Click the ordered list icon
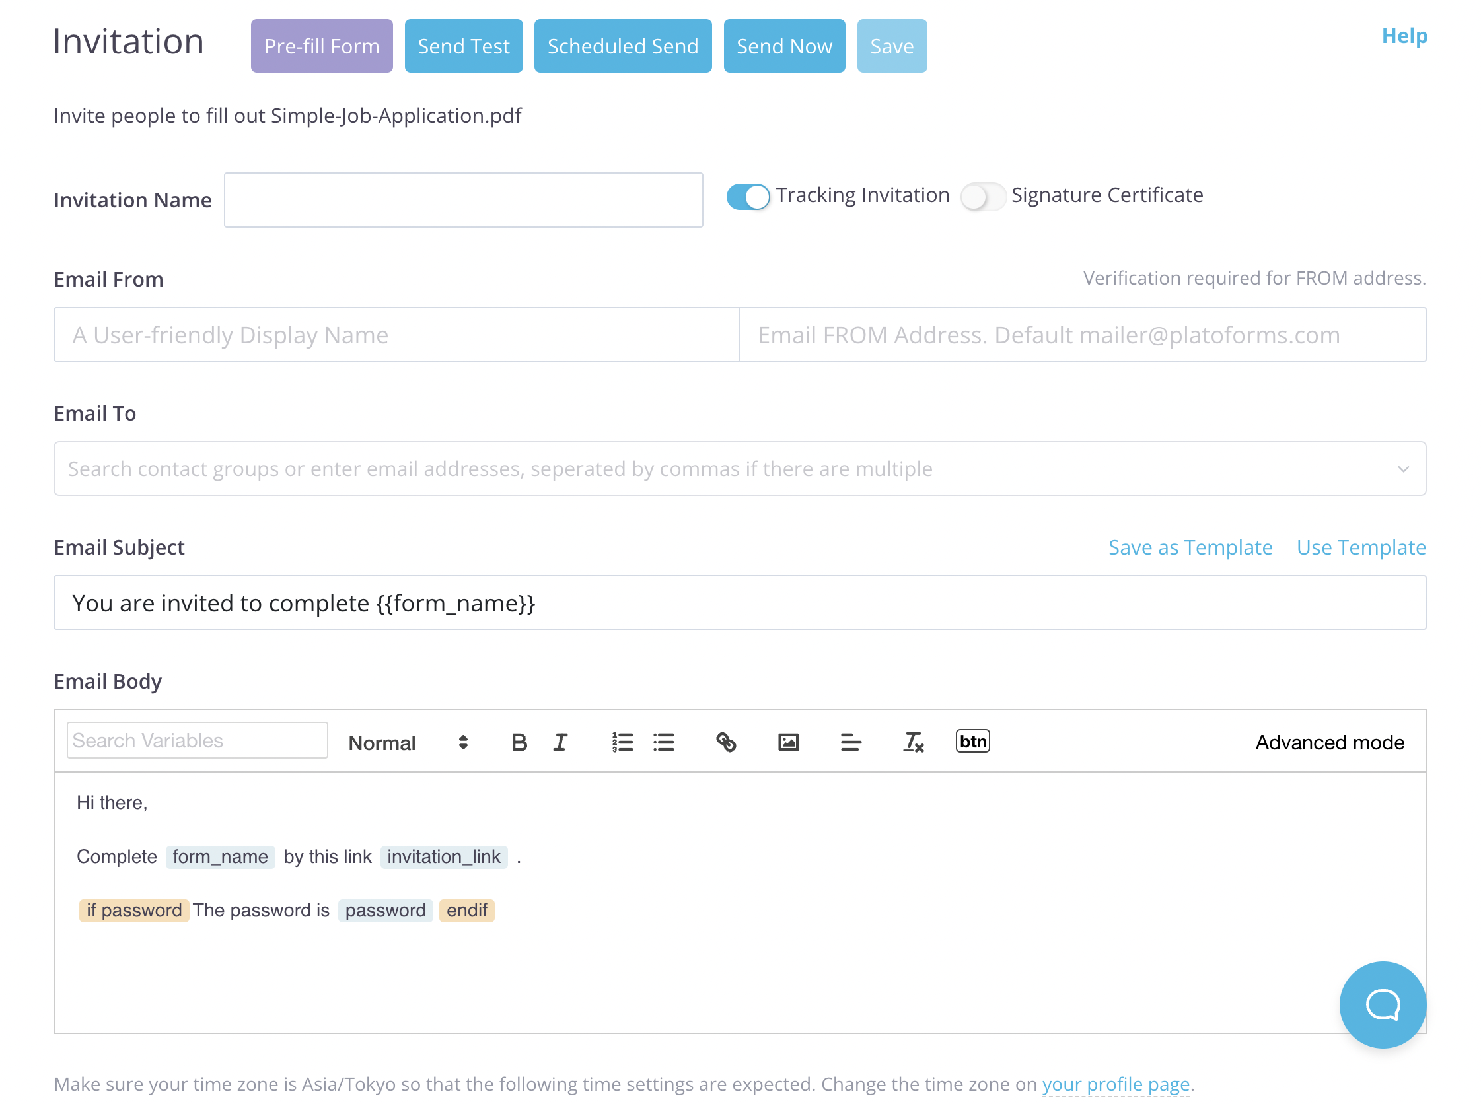1481x1104 pixels. 623,741
